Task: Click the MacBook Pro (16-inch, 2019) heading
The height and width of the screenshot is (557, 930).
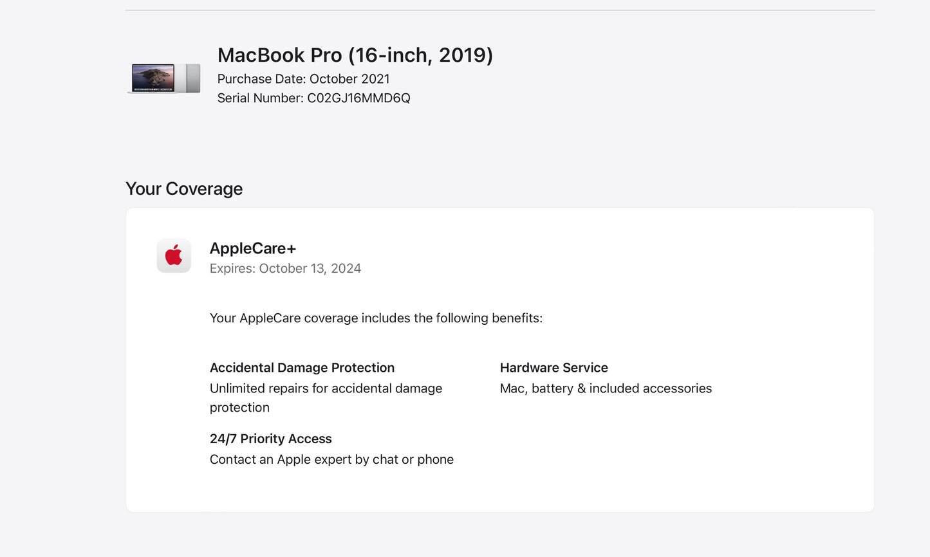Action: pos(355,55)
